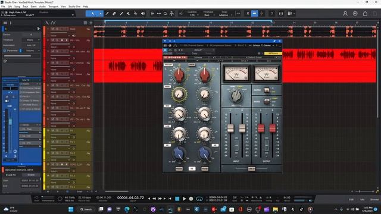Open the Edit view button at bottom
This screenshot has width=381, height=214.
pos(351,200)
